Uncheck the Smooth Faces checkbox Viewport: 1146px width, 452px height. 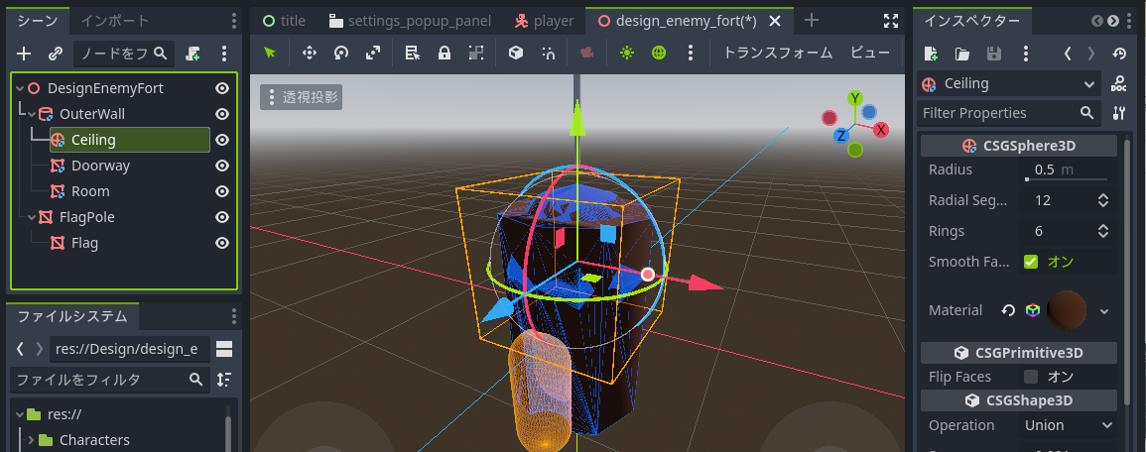1031,262
